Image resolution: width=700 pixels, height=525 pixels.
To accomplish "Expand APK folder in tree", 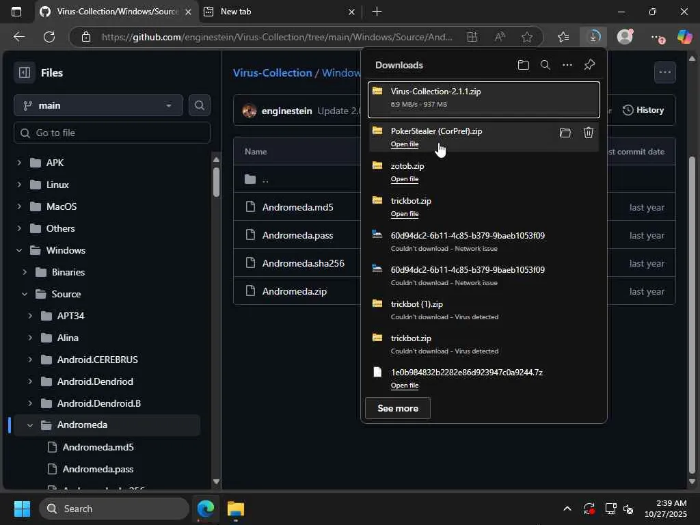I will 19,163.
